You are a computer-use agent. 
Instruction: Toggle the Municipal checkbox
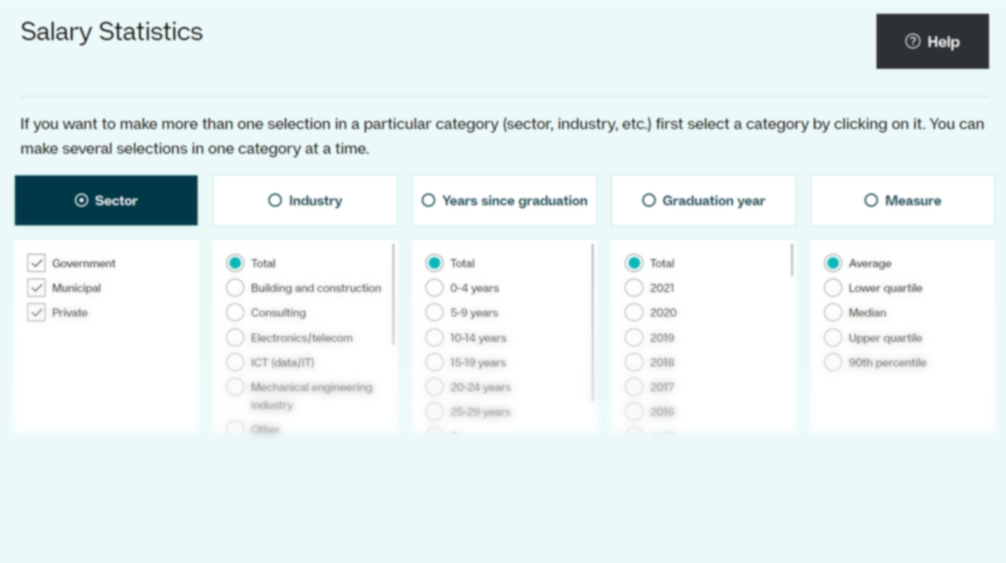tap(37, 288)
